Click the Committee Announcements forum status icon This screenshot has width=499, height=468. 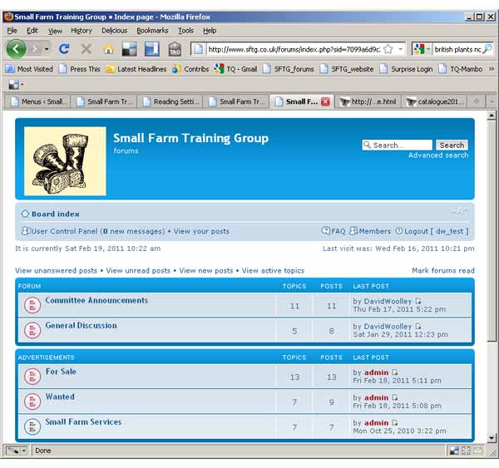tap(32, 305)
